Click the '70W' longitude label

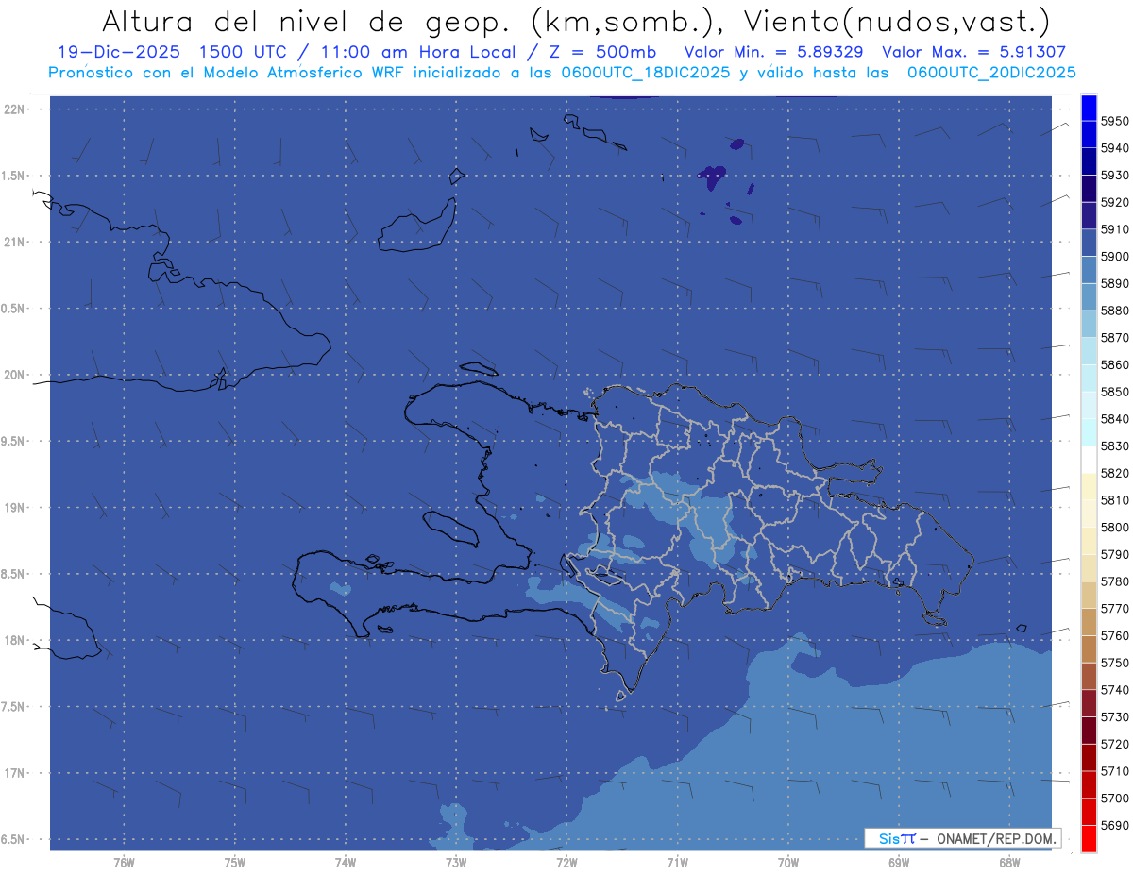pos(788,863)
